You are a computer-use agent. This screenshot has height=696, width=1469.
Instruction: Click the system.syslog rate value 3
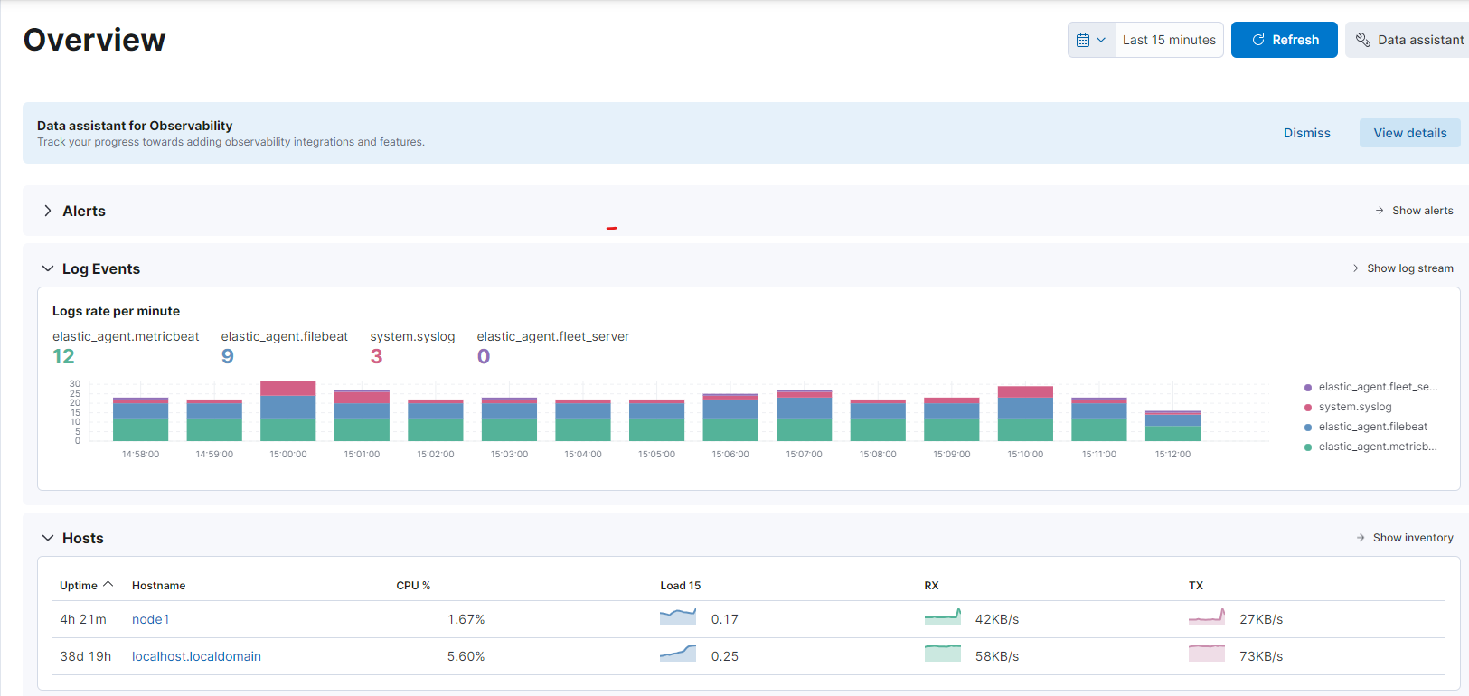click(376, 356)
